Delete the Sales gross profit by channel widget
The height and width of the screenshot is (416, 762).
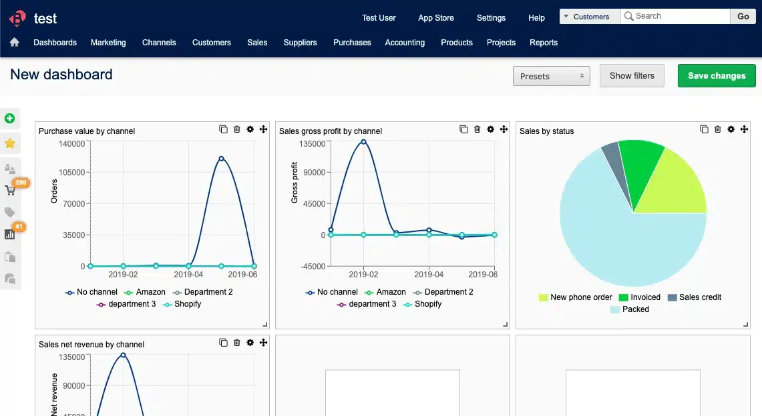478,129
